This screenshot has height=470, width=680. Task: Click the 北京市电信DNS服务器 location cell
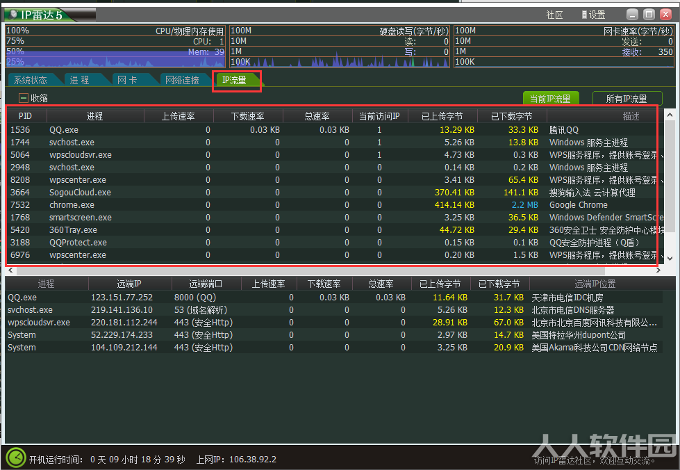[x=573, y=310]
